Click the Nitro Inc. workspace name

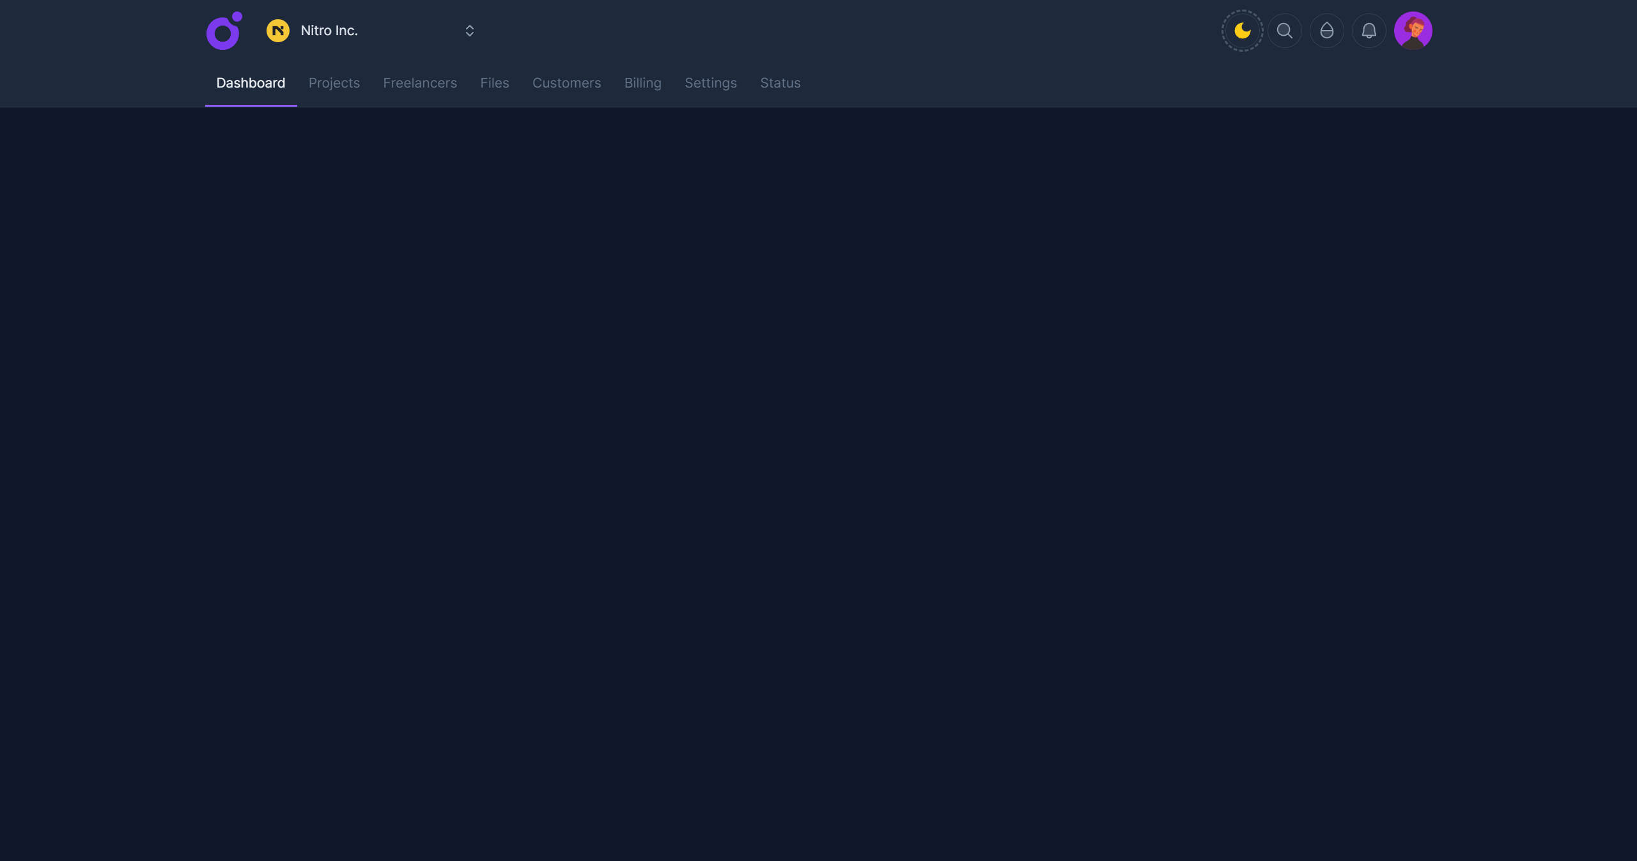tap(329, 31)
